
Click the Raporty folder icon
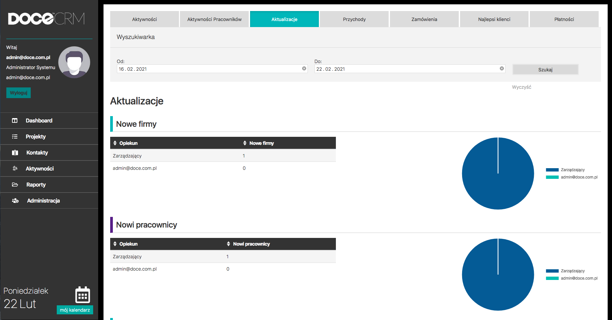pyautogui.click(x=15, y=185)
